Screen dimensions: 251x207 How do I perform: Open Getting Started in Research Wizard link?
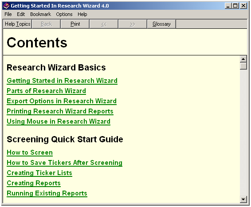62,81
